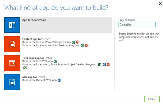Click 'Runs in the Excel, Word, PowerPoint or Project' text
The height and width of the screenshot is (104, 163).
click(59, 64)
